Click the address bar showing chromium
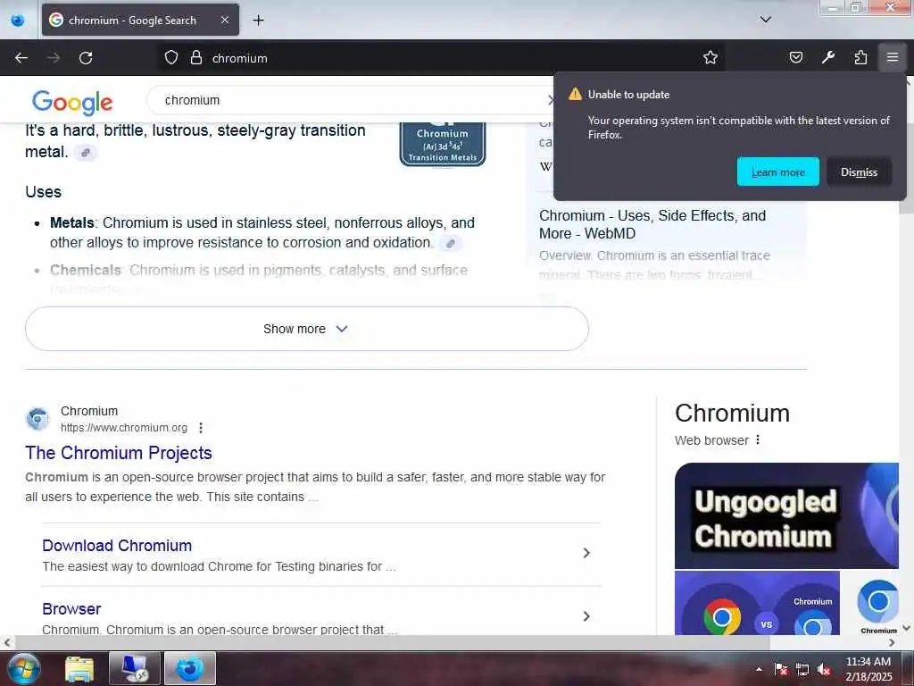Image resolution: width=914 pixels, height=686 pixels. pyautogui.click(x=443, y=58)
